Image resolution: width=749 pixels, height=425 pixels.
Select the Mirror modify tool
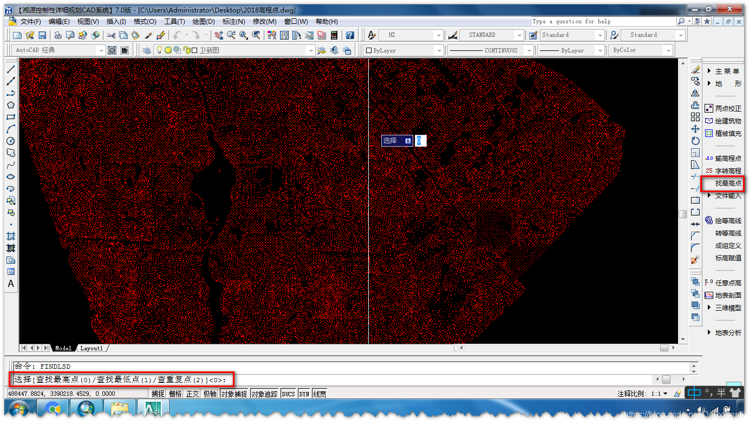pyautogui.click(x=695, y=93)
